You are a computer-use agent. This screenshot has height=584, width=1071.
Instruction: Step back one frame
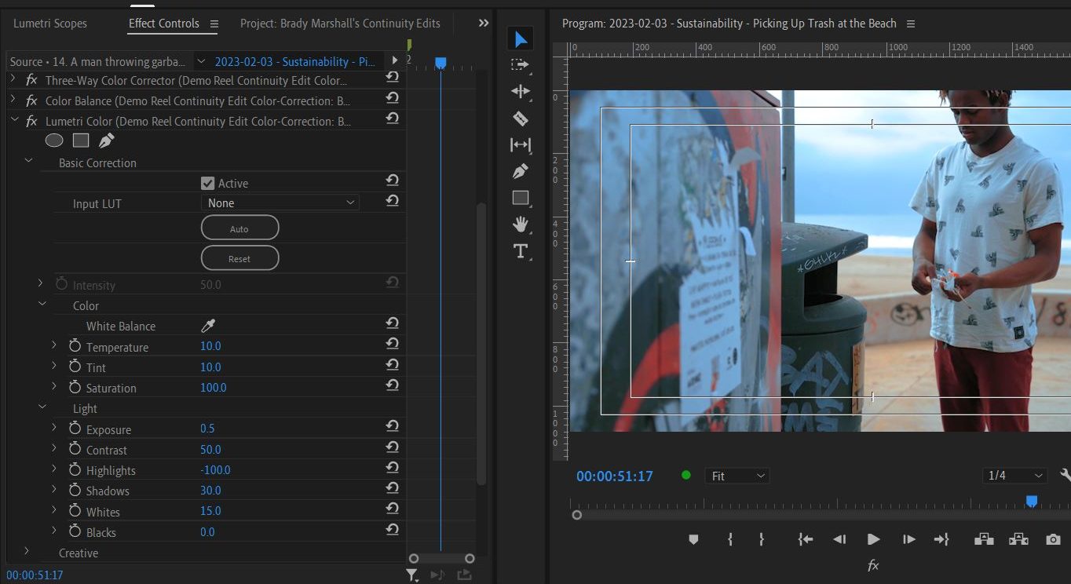[839, 539]
